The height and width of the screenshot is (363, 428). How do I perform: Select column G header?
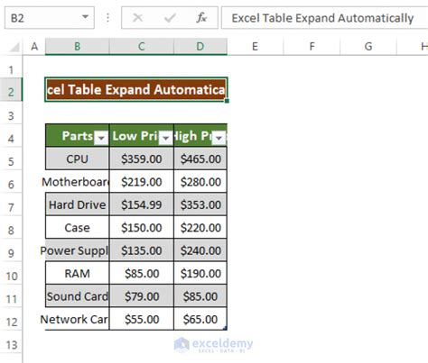[x=368, y=47]
